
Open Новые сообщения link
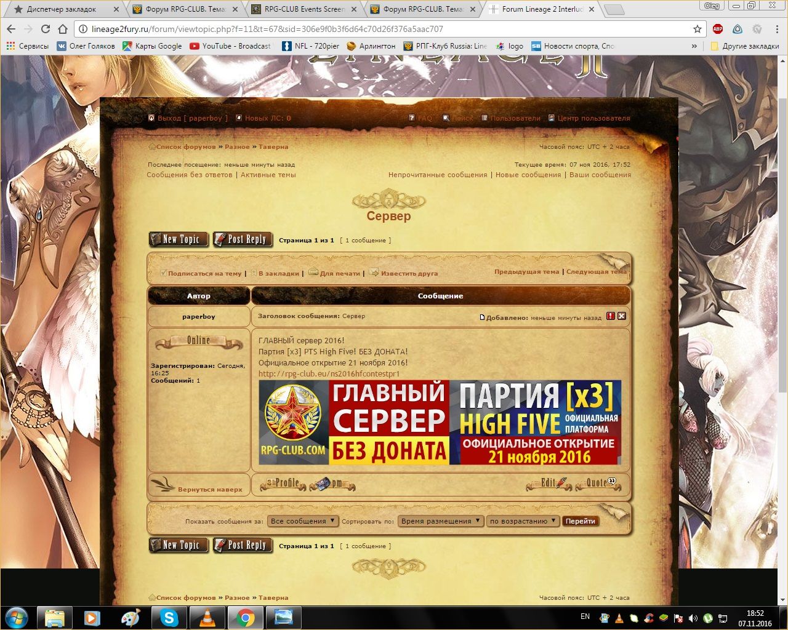(x=528, y=175)
